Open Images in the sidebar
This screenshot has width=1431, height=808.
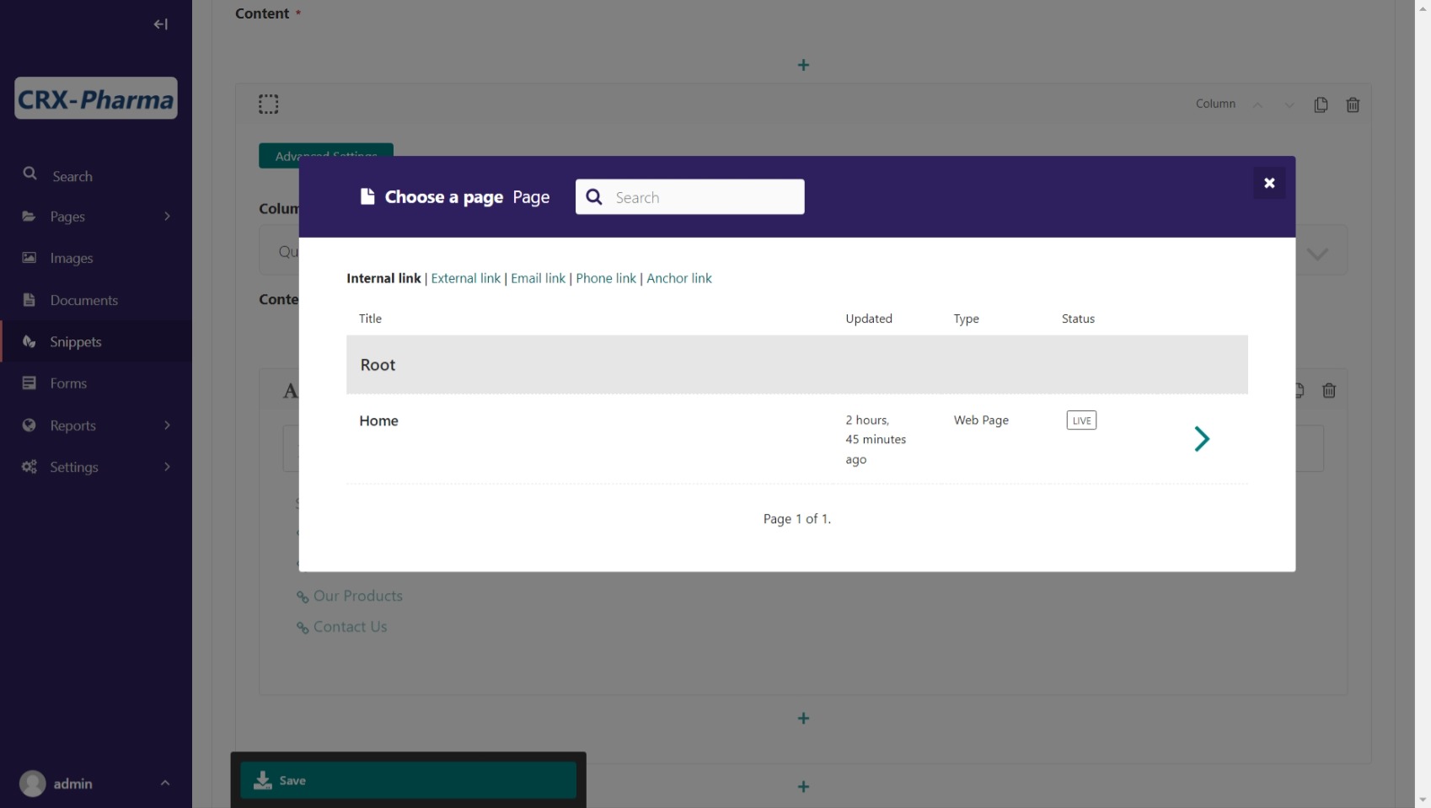71,258
